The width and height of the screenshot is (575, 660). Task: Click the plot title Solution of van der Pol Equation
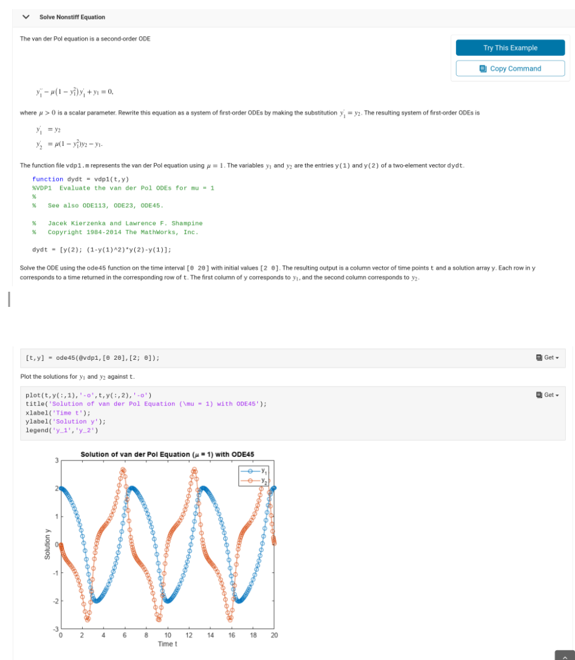click(167, 455)
